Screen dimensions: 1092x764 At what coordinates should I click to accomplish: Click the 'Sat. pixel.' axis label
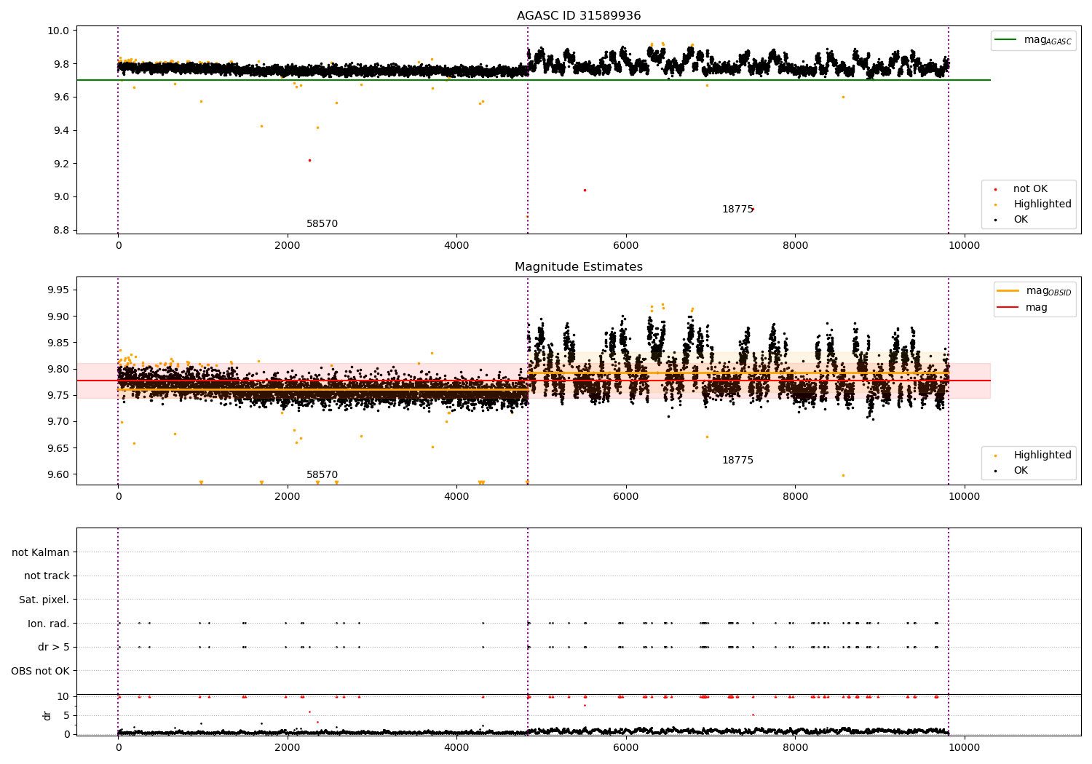[x=44, y=600]
